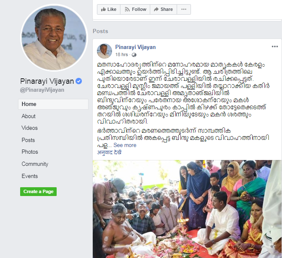Open the Posts section in the sidebar

point(28,140)
